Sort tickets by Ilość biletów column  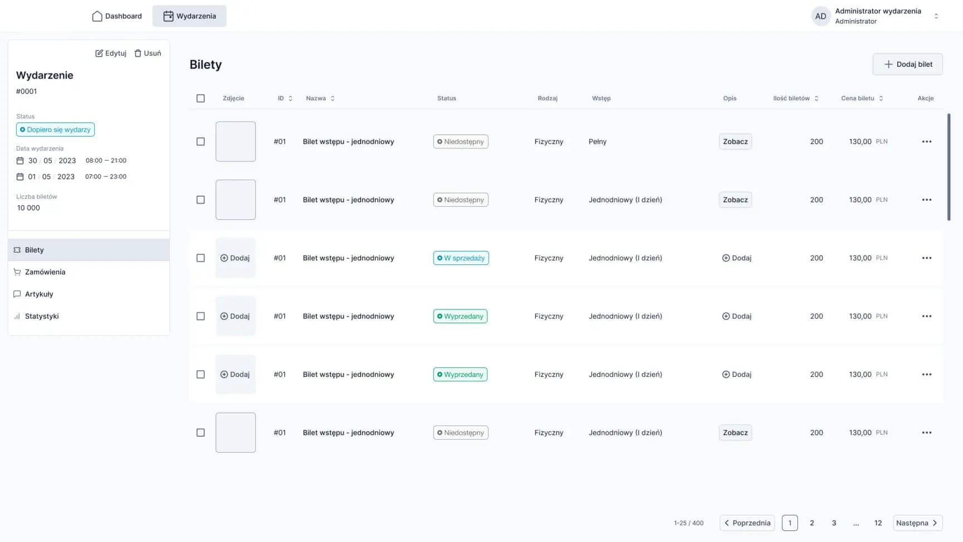click(x=816, y=98)
